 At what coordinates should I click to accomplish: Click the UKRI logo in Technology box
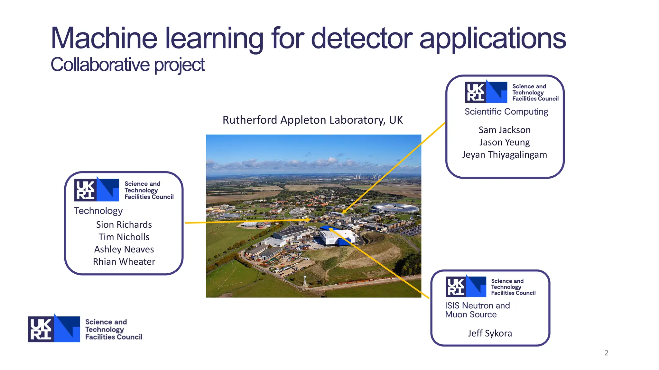tap(97, 189)
